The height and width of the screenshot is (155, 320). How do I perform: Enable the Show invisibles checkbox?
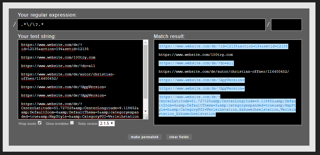coord(72,123)
